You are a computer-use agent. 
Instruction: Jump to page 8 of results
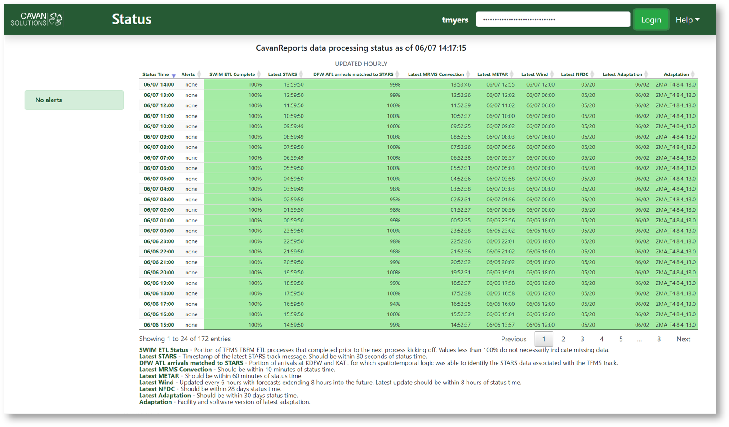[x=658, y=339]
